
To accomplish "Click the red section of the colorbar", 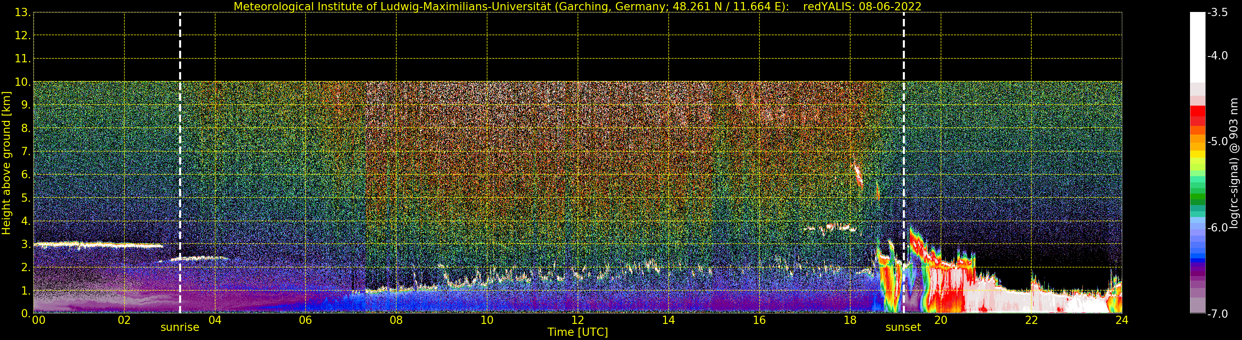I will click(1197, 116).
